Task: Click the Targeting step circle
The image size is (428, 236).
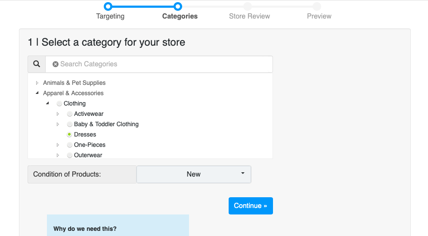Action: point(108,6)
